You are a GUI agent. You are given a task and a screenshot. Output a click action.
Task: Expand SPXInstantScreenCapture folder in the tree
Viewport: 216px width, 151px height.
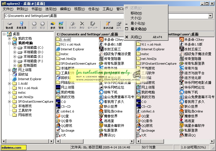[x=9, y=102]
